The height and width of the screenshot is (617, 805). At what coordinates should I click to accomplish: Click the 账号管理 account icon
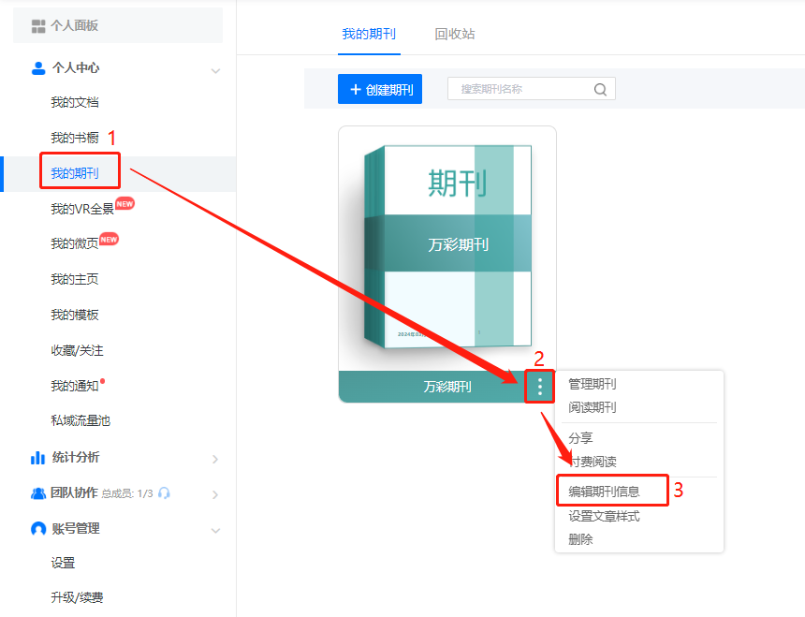tap(38, 529)
